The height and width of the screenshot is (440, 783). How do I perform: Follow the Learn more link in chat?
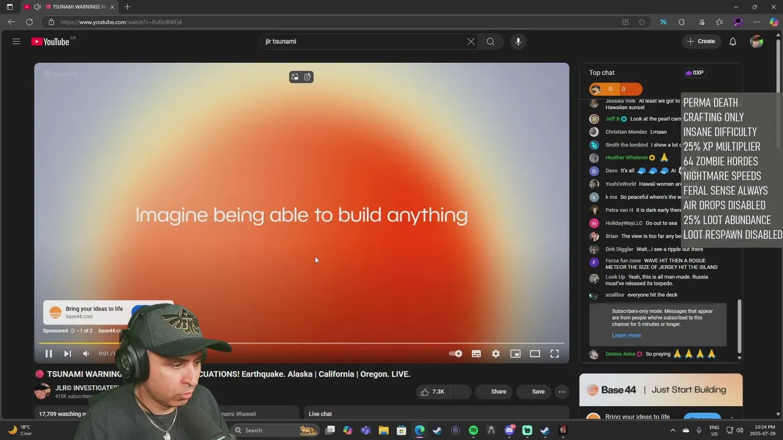626,335
